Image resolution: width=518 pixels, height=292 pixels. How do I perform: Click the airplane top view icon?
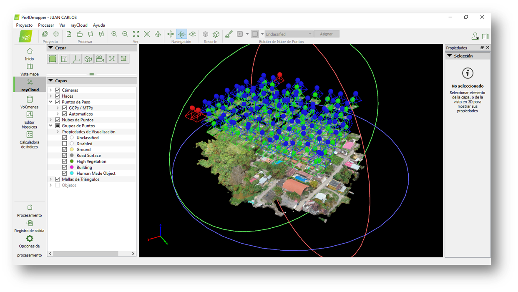pos(158,34)
